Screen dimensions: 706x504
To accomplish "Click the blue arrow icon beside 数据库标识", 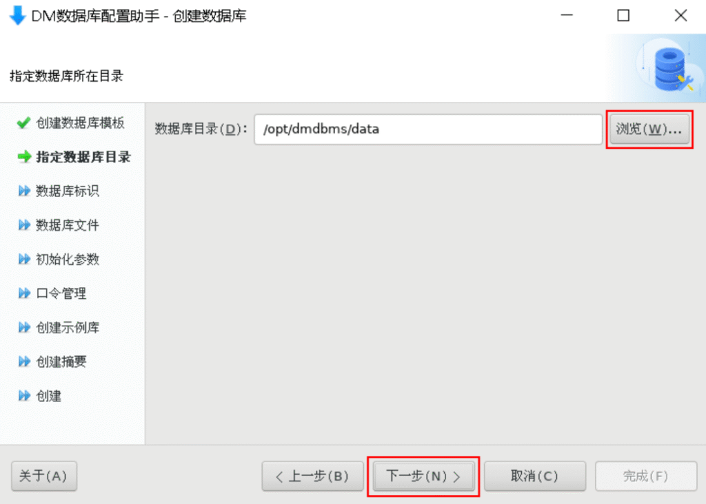I will click(x=24, y=191).
